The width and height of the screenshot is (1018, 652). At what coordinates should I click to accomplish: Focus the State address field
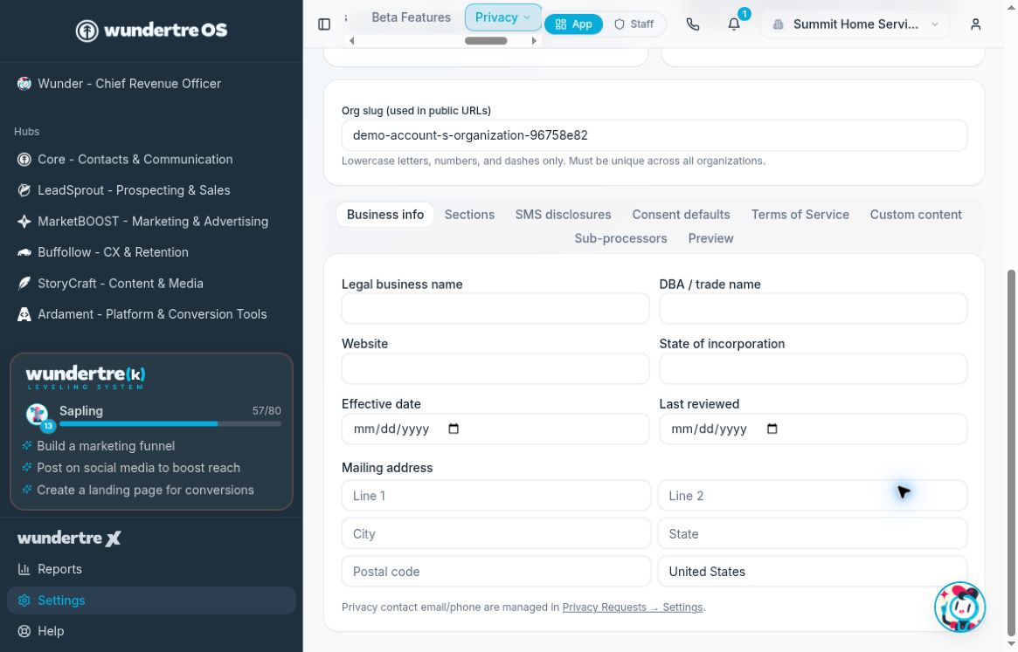pyautogui.click(x=812, y=534)
